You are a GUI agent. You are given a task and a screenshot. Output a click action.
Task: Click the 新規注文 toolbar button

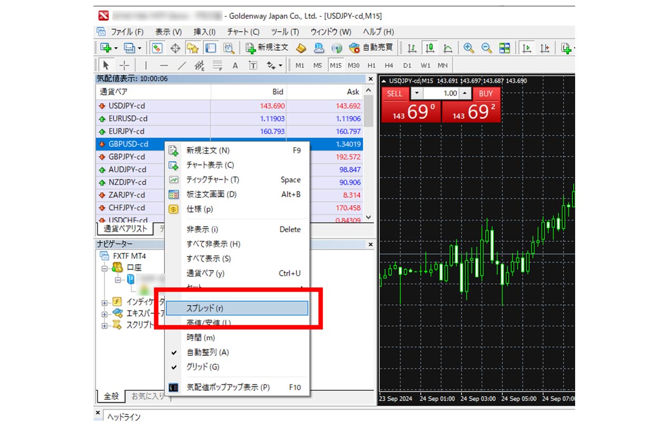pyautogui.click(x=268, y=48)
